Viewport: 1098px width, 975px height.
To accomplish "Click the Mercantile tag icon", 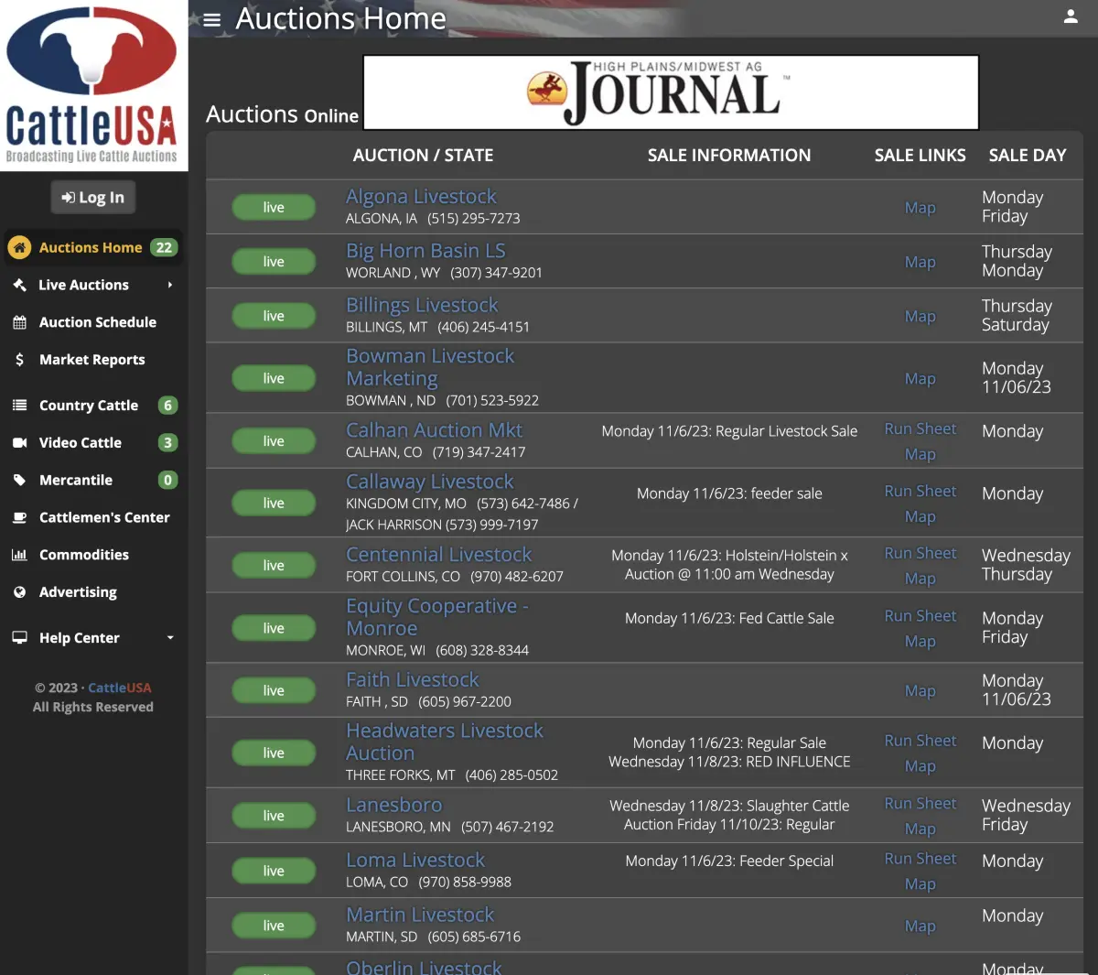I will click(x=19, y=480).
